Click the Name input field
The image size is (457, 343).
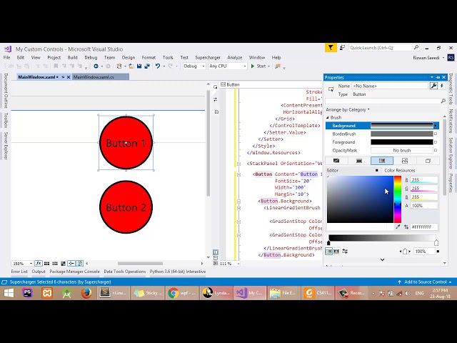[x=390, y=86]
